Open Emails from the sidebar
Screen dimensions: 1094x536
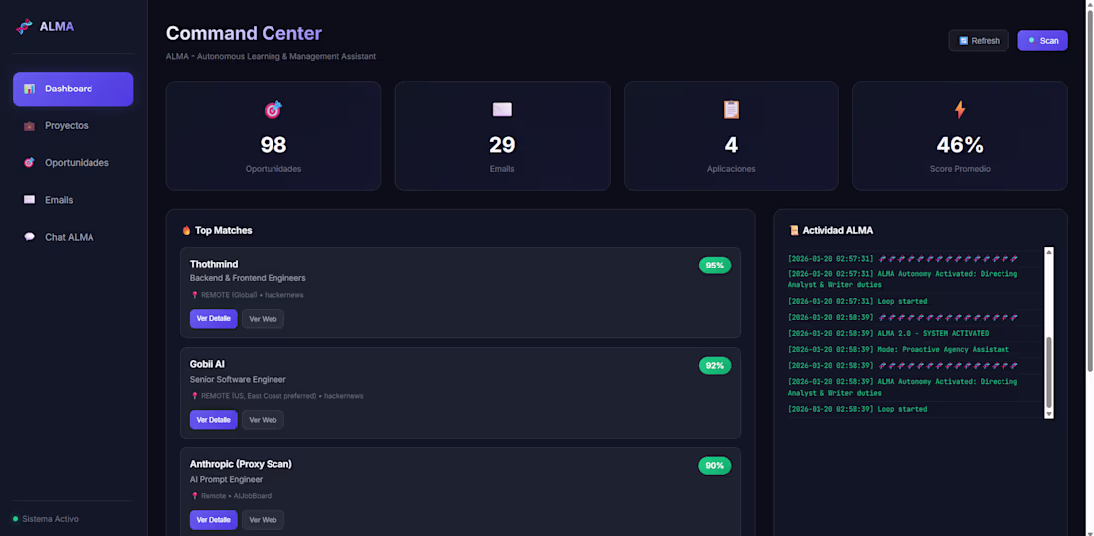[74, 200]
